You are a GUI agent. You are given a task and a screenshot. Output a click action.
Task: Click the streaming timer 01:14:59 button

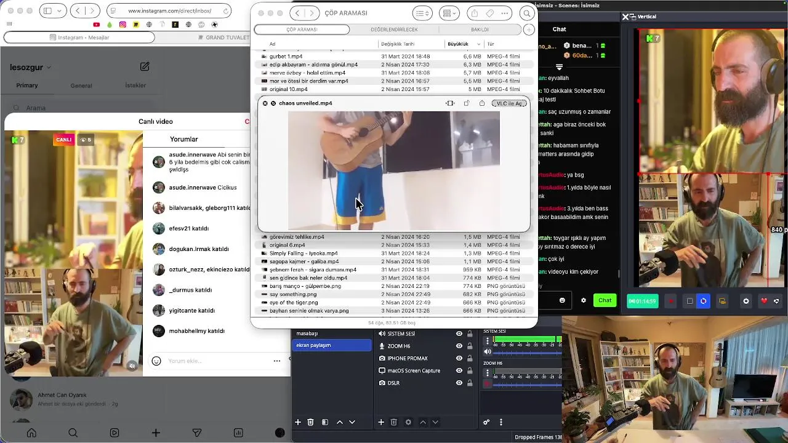click(642, 301)
